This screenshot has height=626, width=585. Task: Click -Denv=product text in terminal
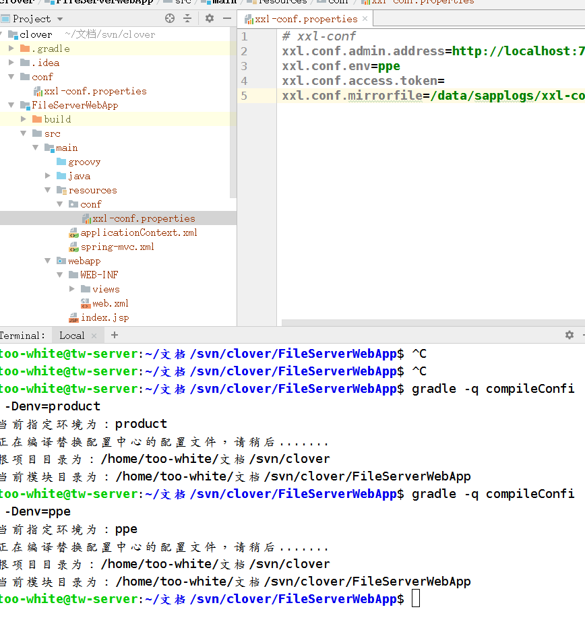click(x=53, y=406)
